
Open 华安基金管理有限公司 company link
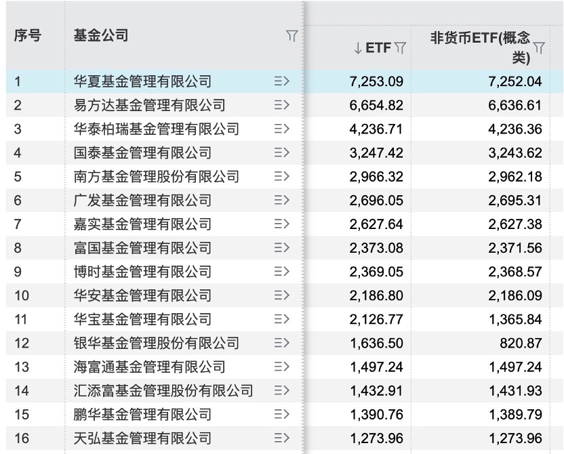[x=142, y=295]
